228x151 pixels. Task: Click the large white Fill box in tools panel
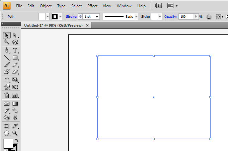(x=8, y=144)
